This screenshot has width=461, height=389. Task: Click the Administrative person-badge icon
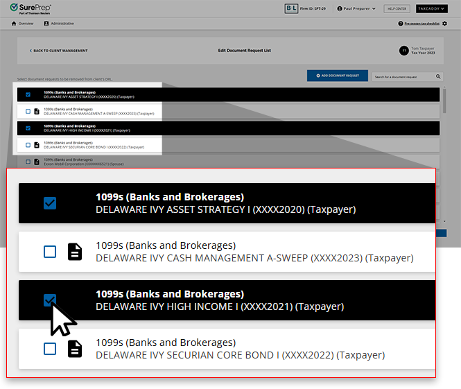[46, 24]
